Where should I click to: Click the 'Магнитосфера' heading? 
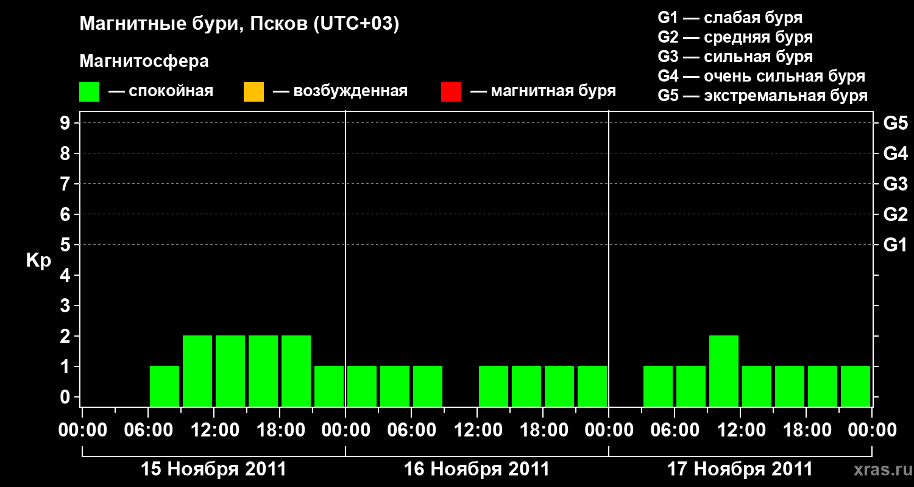pyautogui.click(x=144, y=61)
